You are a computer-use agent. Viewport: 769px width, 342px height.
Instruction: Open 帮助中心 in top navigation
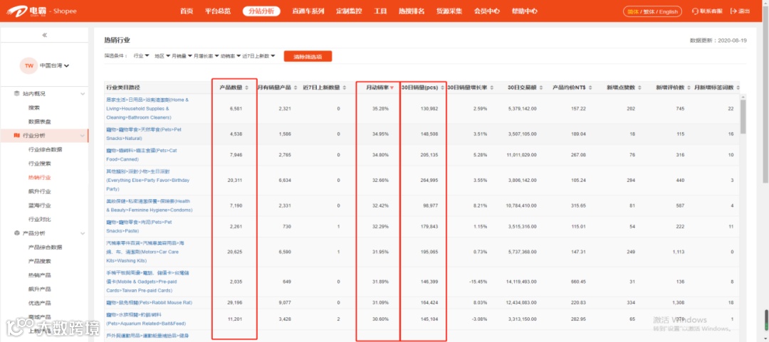point(524,11)
